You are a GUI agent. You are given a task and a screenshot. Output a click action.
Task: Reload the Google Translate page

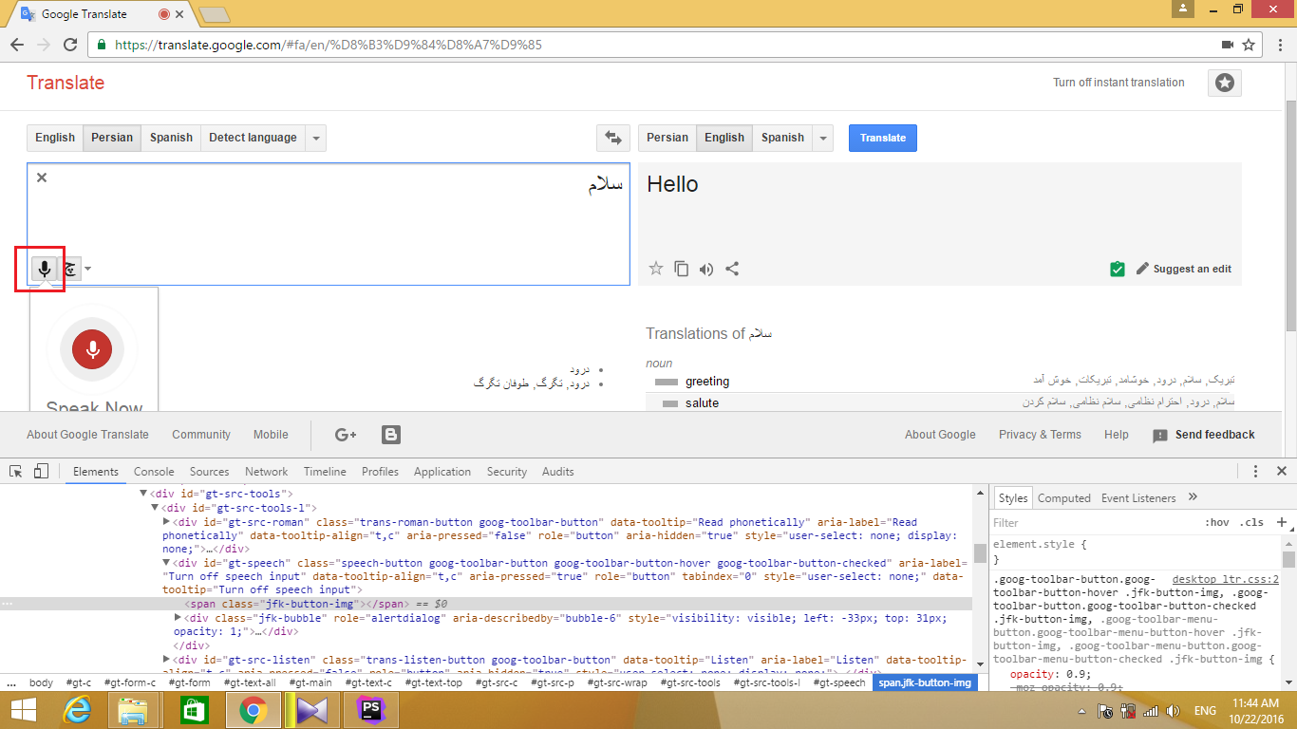[x=70, y=45]
